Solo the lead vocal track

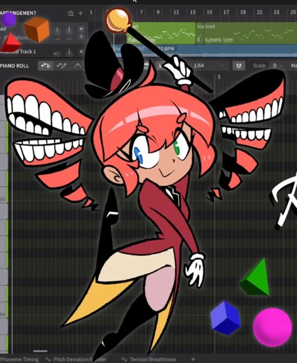pos(81,37)
